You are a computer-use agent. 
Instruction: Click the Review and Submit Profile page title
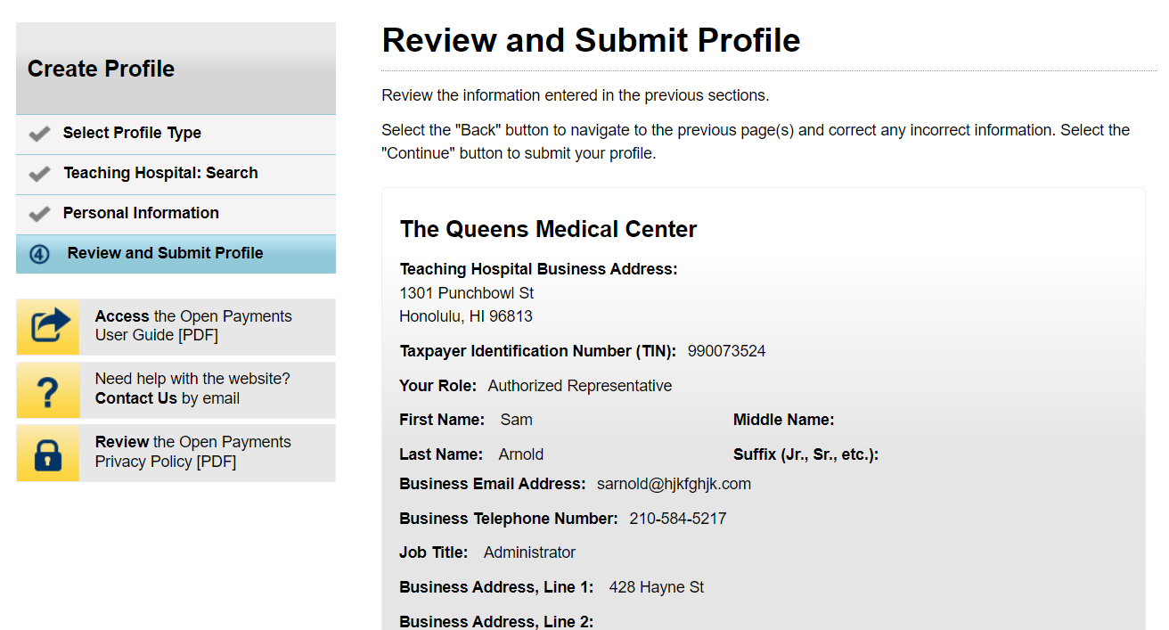click(x=591, y=41)
